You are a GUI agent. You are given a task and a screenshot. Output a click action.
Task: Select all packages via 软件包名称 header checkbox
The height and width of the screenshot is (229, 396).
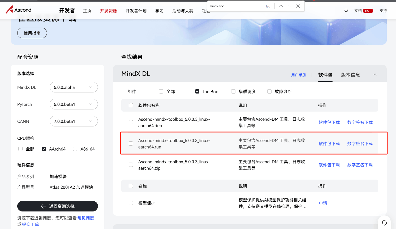click(131, 105)
